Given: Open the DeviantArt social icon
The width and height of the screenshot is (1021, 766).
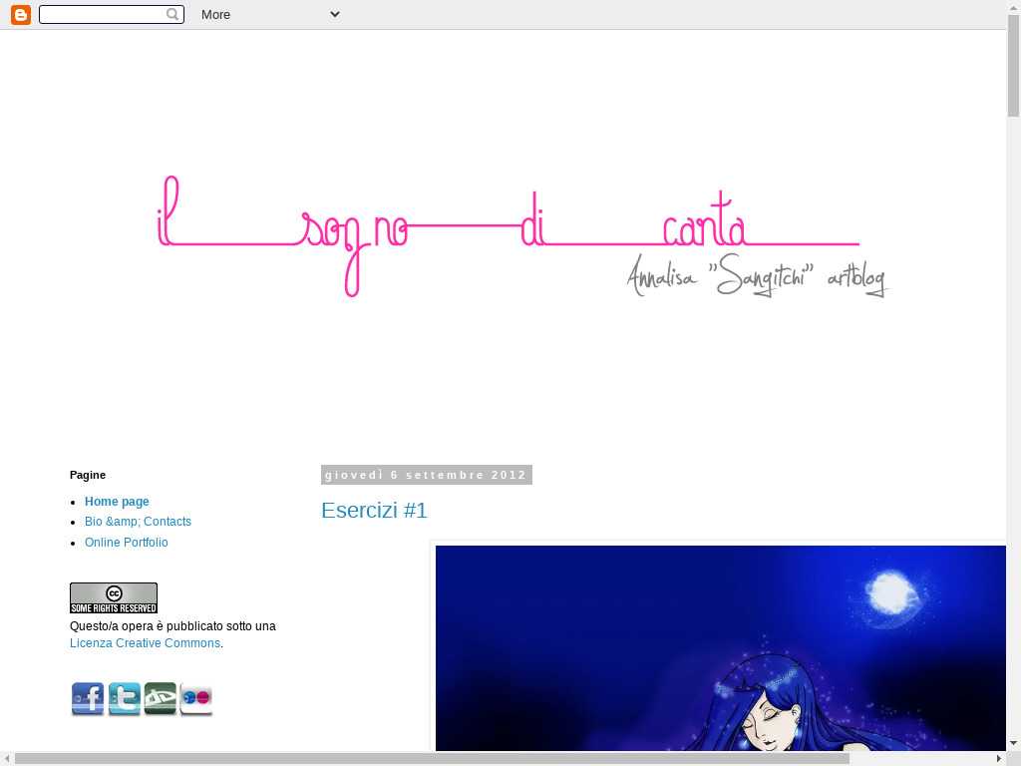Looking at the screenshot, I should point(161,699).
